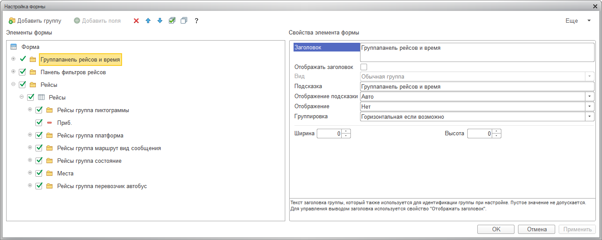Screen dimensions: 602x240
Task: Uncheck the Панель фильтров рейсов checkbox
Action: pos(22,72)
